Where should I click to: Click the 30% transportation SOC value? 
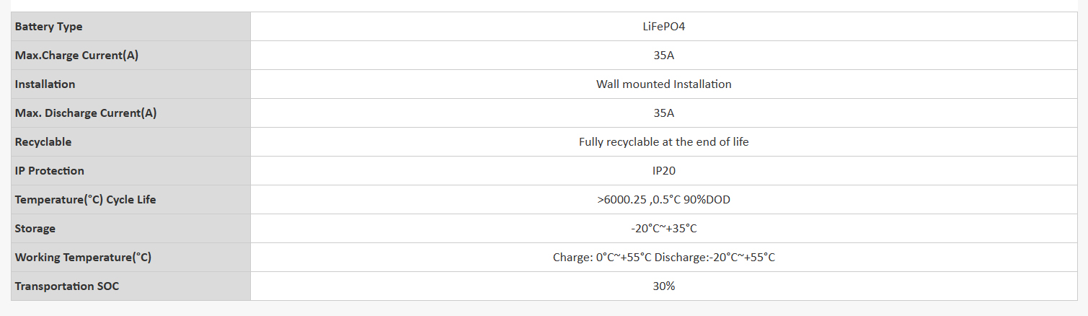click(x=663, y=286)
